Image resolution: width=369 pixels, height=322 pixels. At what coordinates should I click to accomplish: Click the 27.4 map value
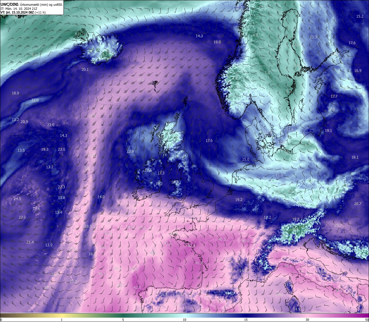(x=36, y=209)
